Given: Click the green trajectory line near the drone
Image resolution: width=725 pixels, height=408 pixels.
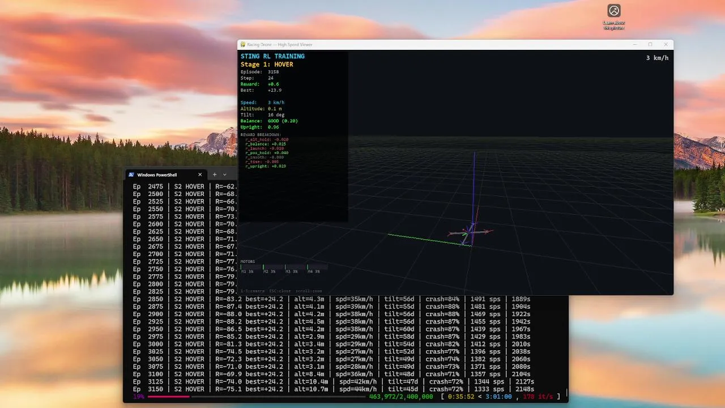Looking at the screenshot, I should [x=429, y=240].
